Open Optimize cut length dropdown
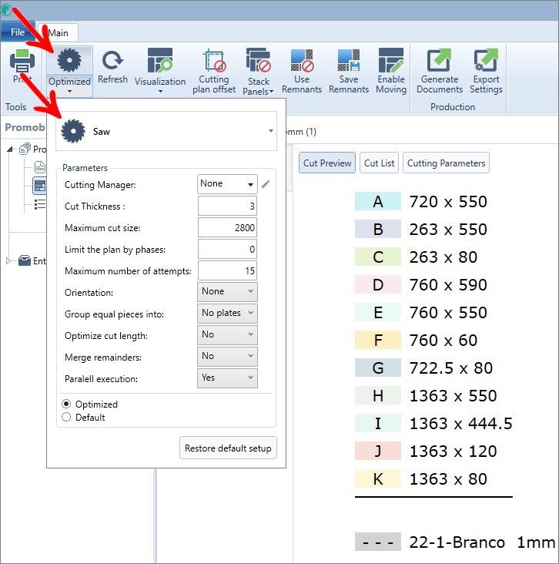The height and width of the screenshot is (564, 559). tap(227, 335)
